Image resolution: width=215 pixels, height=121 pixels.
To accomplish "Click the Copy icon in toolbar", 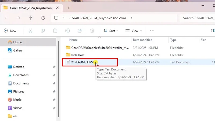I will 43,31.
